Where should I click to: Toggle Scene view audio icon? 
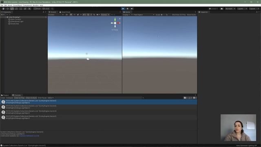[x=74, y=15]
